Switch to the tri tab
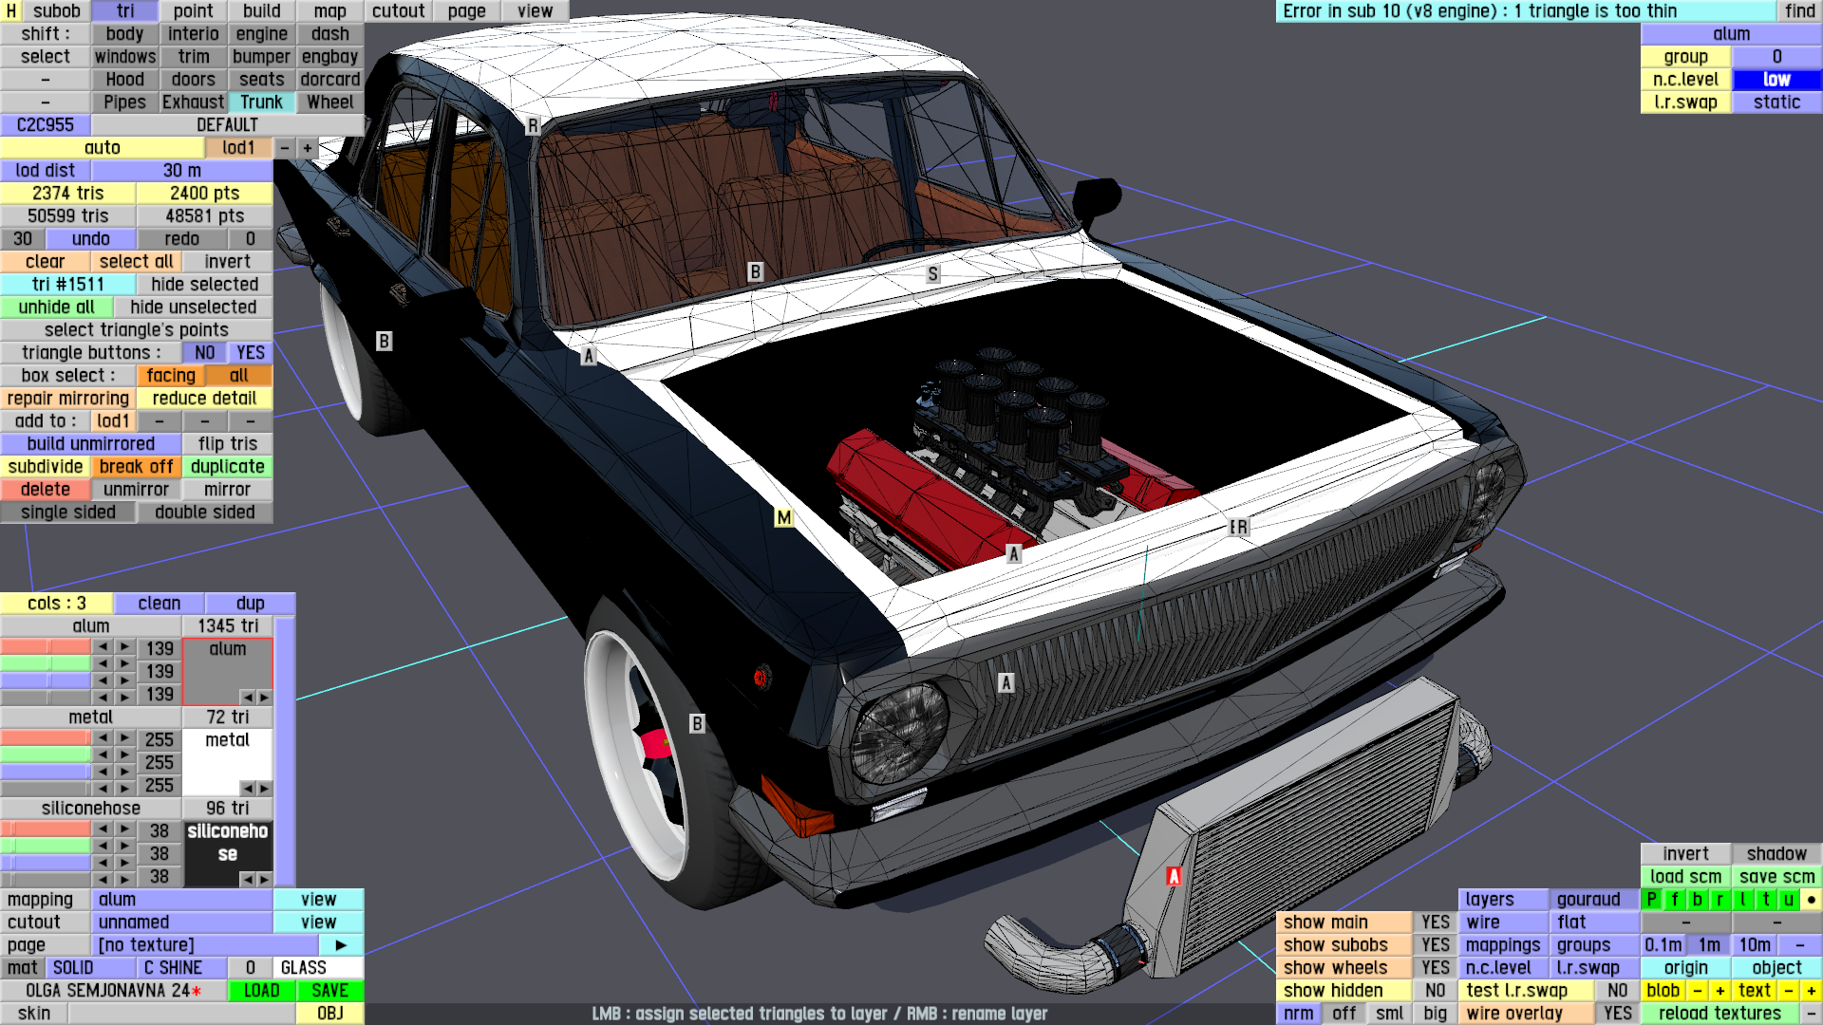The height and width of the screenshot is (1025, 1823). [x=125, y=11]
